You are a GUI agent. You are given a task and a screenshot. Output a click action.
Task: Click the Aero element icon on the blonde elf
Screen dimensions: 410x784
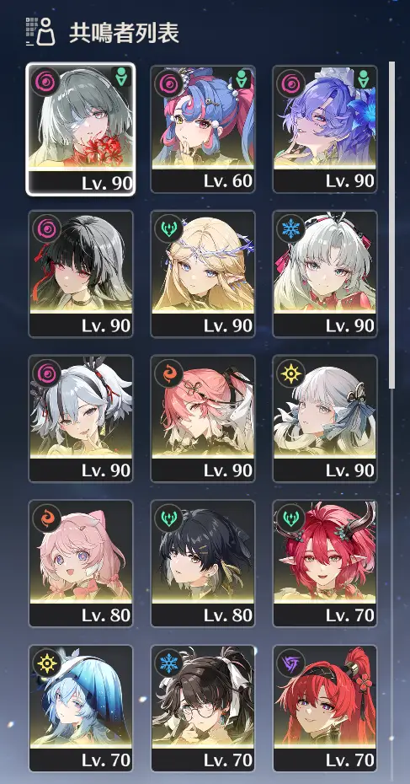tap(168, 228)
